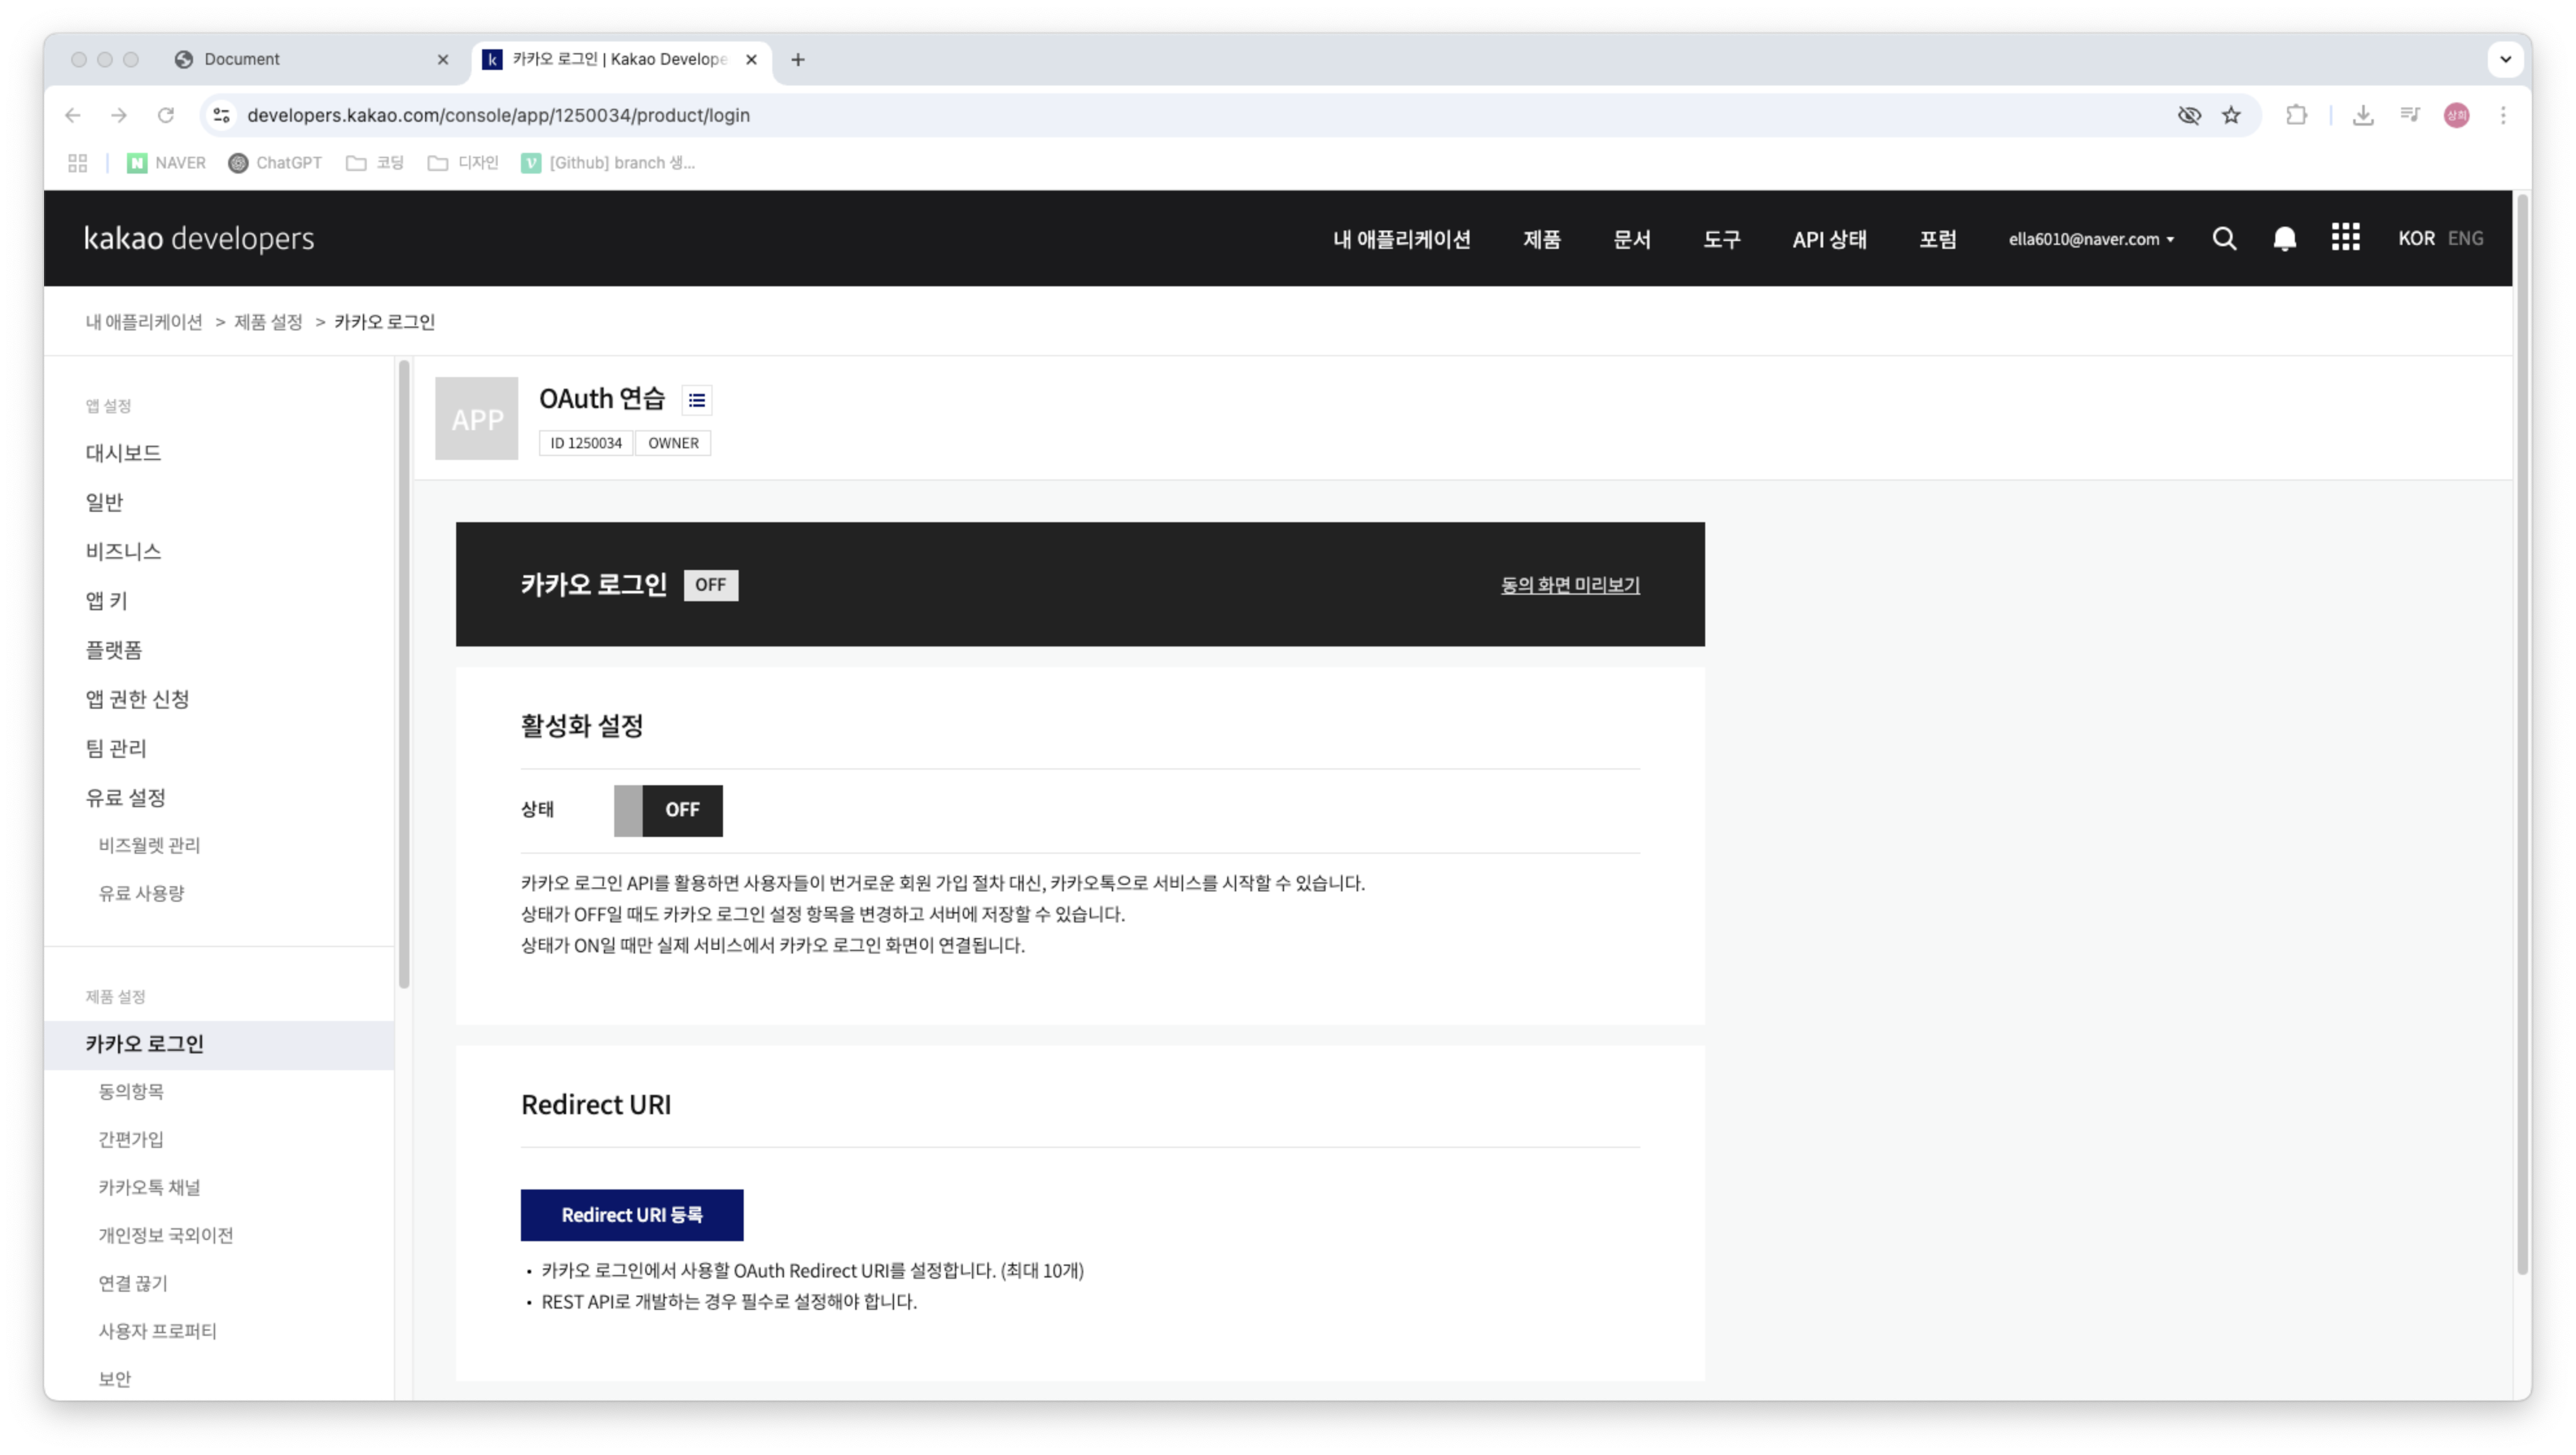Image resolution: width=2576 pixels, height=1455 pixels.
Task: Toggle the 상태 OFF switch on
Action: click(x=668, y=810)
